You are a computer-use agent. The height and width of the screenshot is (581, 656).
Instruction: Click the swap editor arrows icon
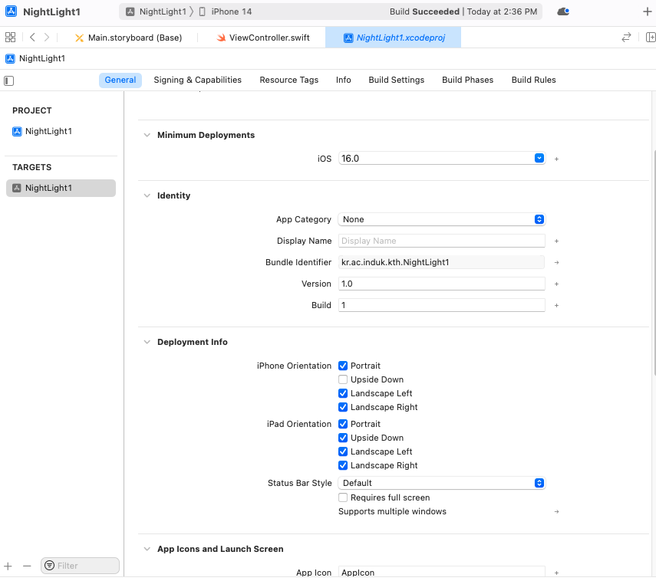(x=626, y=38)
